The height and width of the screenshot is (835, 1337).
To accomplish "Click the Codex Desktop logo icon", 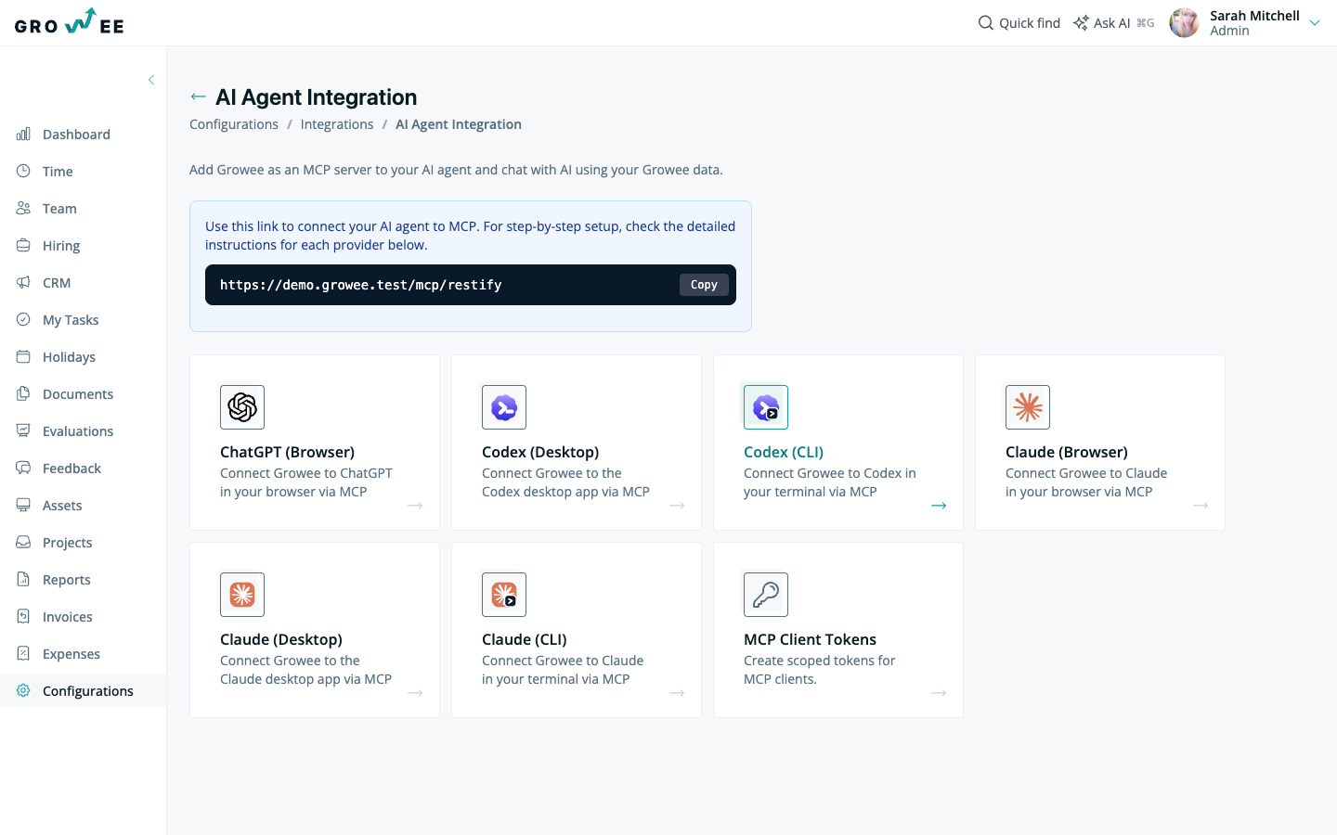I will (504, 407).
